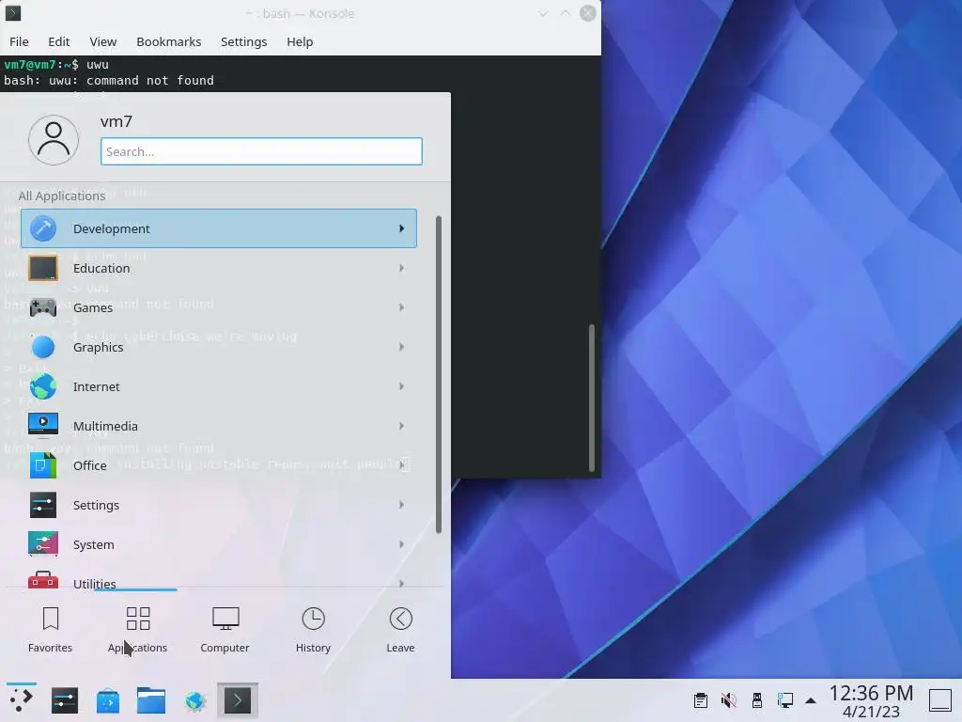
Task: Expand the Graphics submenu arrow
Action: 401,347
